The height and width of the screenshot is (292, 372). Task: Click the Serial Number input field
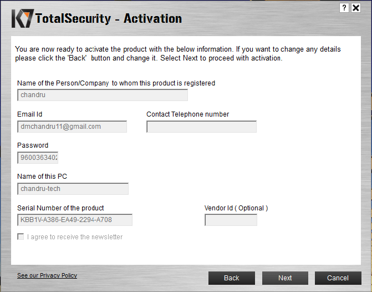tap(75, 220)
